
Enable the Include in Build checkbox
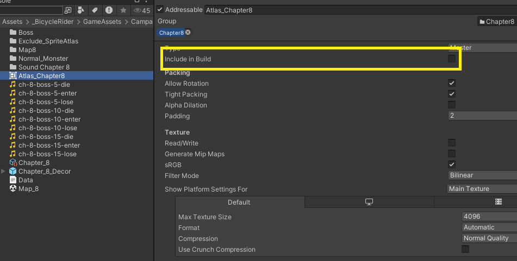click(x=452, y=59)
